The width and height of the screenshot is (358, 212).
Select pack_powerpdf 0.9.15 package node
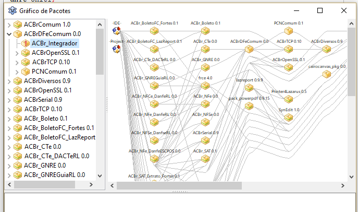[x=249, y=106]
